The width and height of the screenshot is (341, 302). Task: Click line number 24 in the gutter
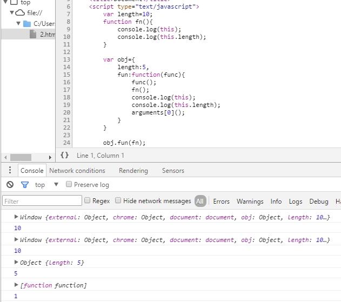(67, 143)
